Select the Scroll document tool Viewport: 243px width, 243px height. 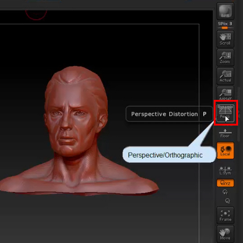coord(225,39)
